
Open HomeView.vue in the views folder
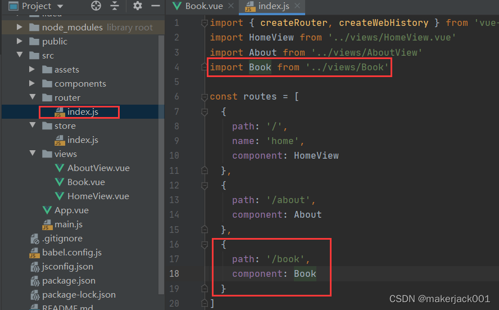98,196
